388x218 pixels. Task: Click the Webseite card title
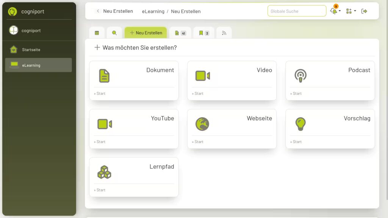click(259, 118)
